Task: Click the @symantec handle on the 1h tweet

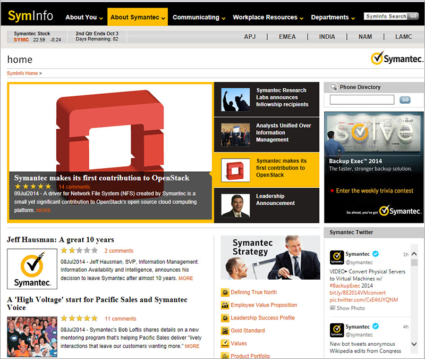Action: tap(359, 262)
